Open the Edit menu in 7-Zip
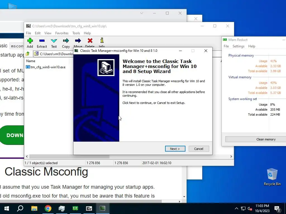Image resolution: width=286 pixels, height=214 pixels. click(x=38, y=33)
